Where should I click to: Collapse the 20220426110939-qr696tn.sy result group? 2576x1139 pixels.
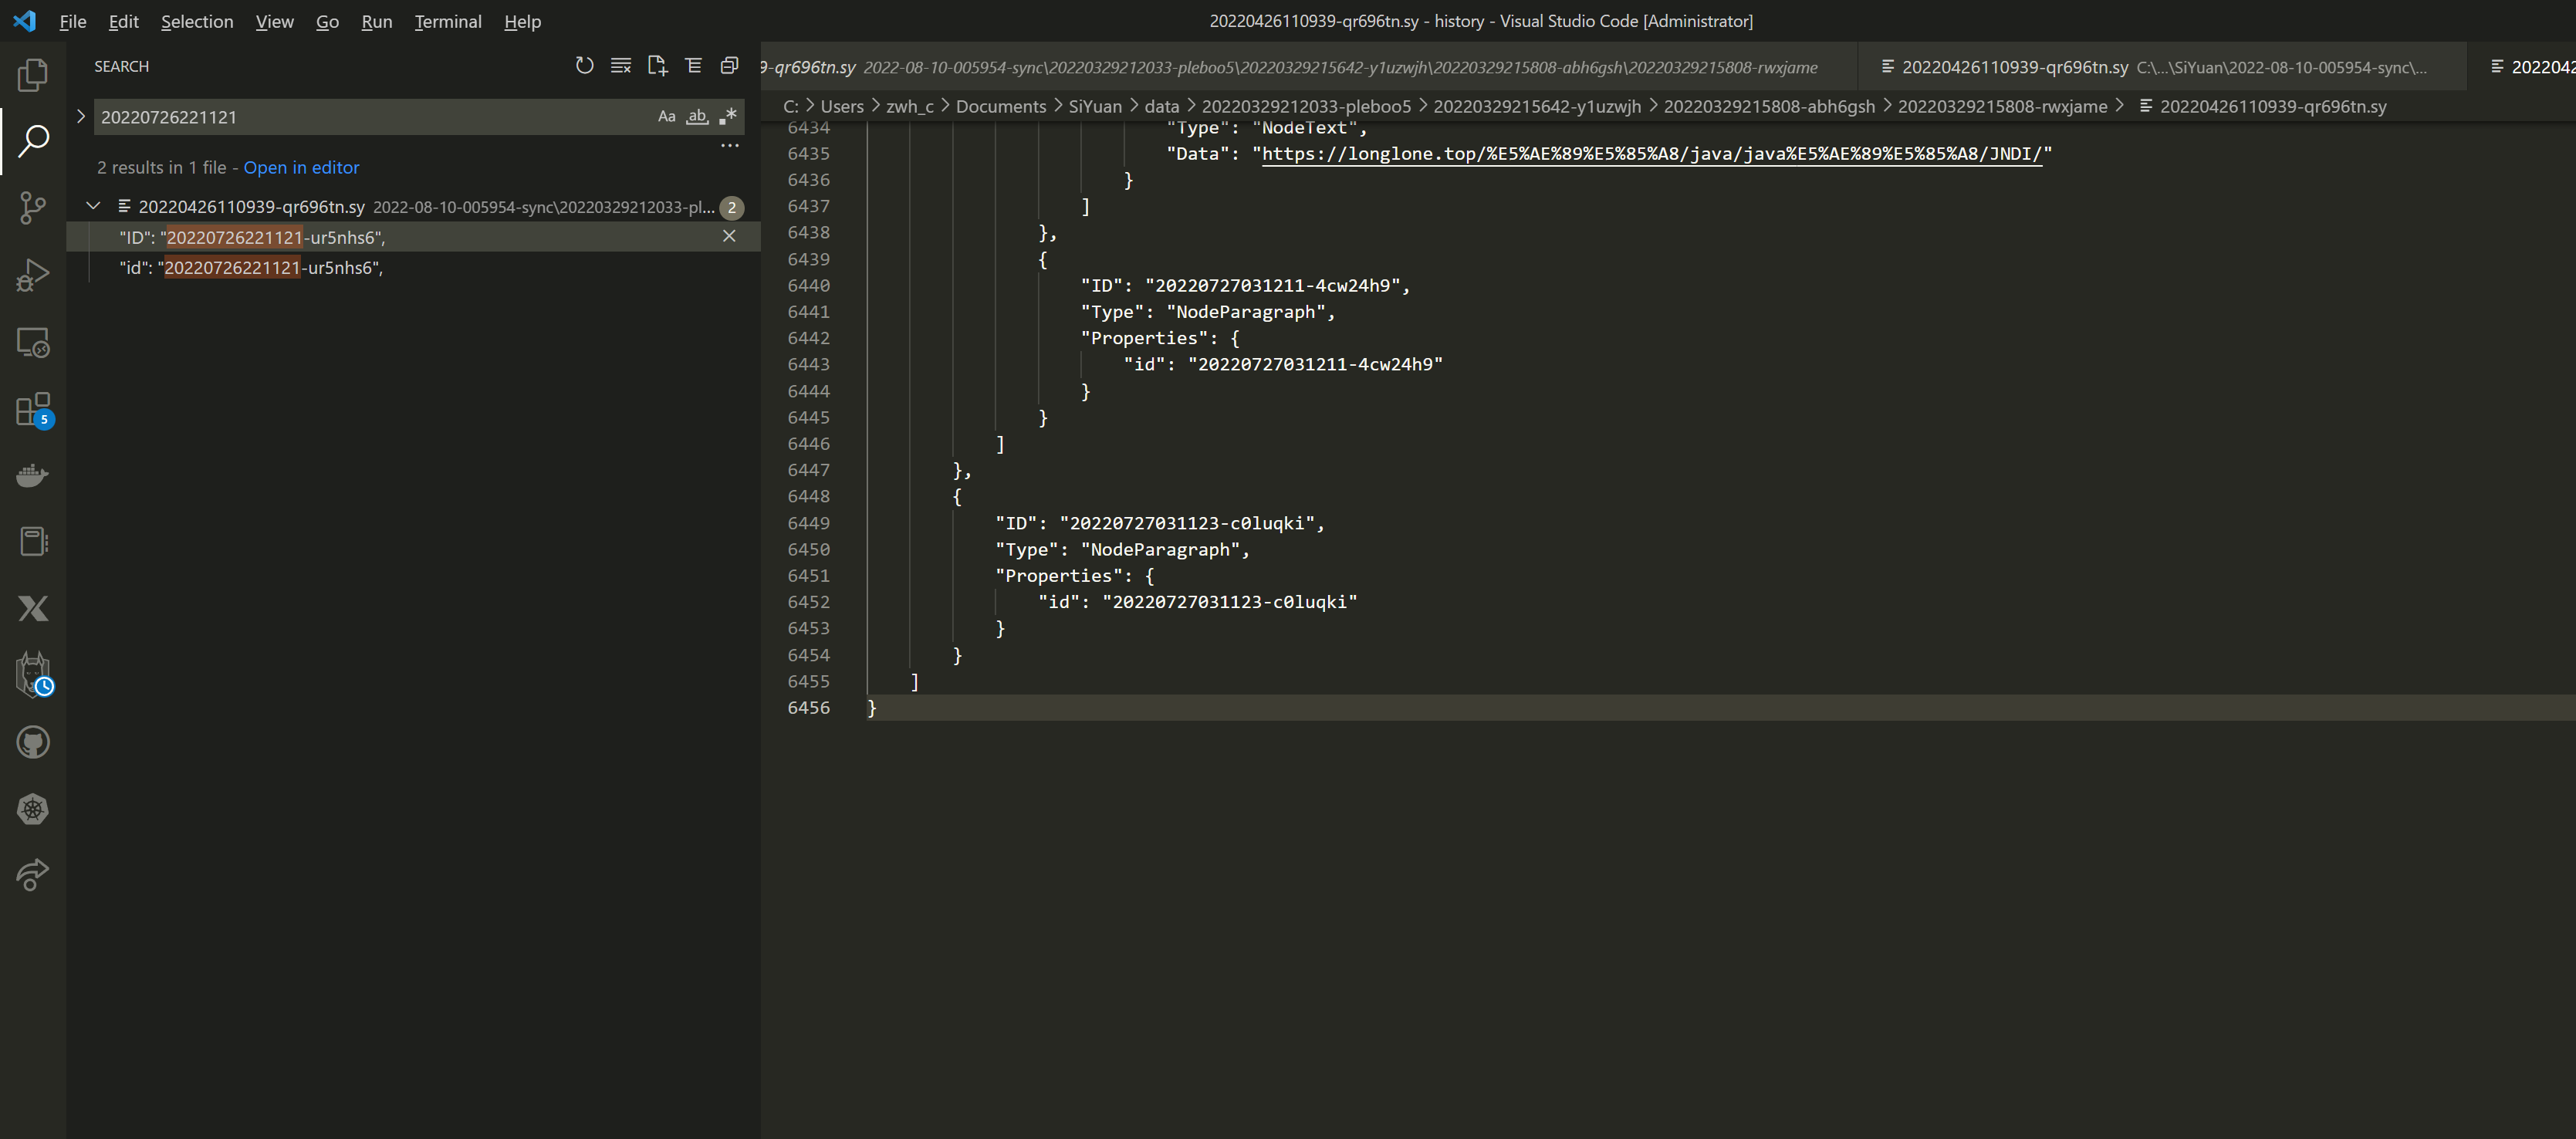coord(93,207)
